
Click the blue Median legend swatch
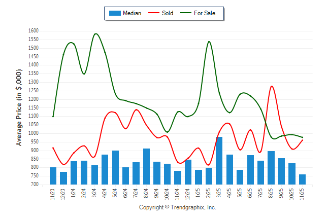[x=114, y=13]
